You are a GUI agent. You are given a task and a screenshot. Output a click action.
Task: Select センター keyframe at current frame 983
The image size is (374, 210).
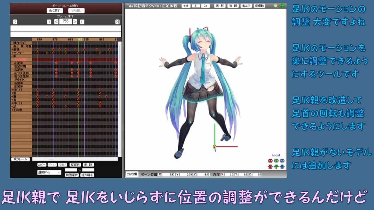78,53
